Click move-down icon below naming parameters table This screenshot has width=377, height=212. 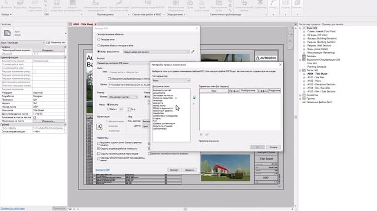(x=207, y=135)
